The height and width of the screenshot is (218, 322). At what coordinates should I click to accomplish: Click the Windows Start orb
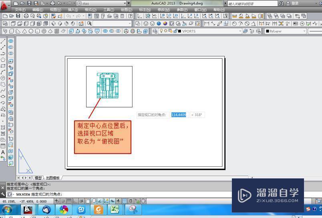pyautogui.click(x=7, y=210)
